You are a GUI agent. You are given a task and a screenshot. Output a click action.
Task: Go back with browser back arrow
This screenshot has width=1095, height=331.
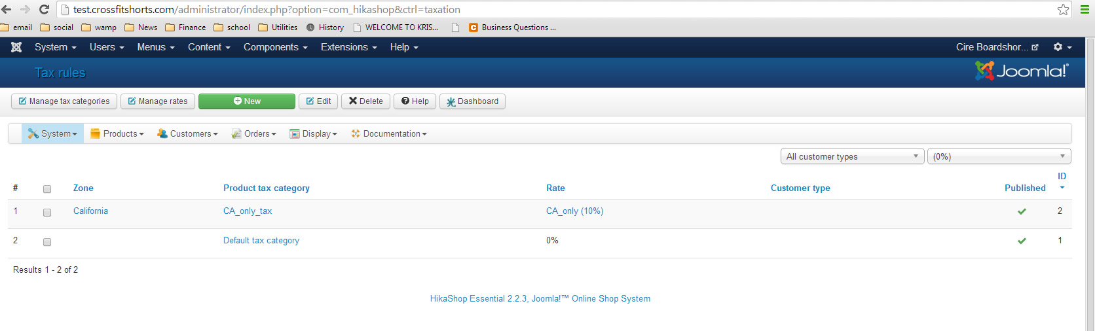tap(7, 9)
